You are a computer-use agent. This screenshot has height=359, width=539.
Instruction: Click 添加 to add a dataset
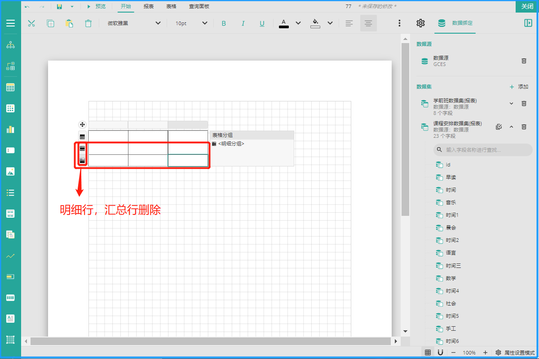pos(519,87)
